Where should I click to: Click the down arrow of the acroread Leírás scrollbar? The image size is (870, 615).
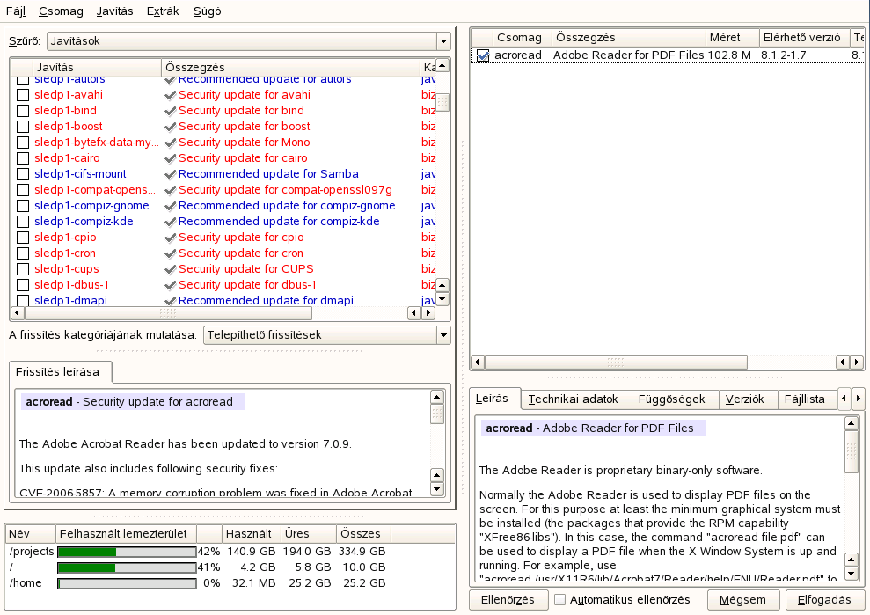point(850,574)
